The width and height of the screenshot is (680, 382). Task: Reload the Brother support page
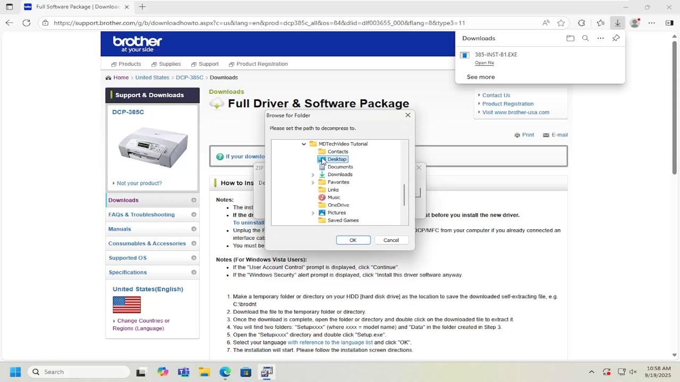27,23
